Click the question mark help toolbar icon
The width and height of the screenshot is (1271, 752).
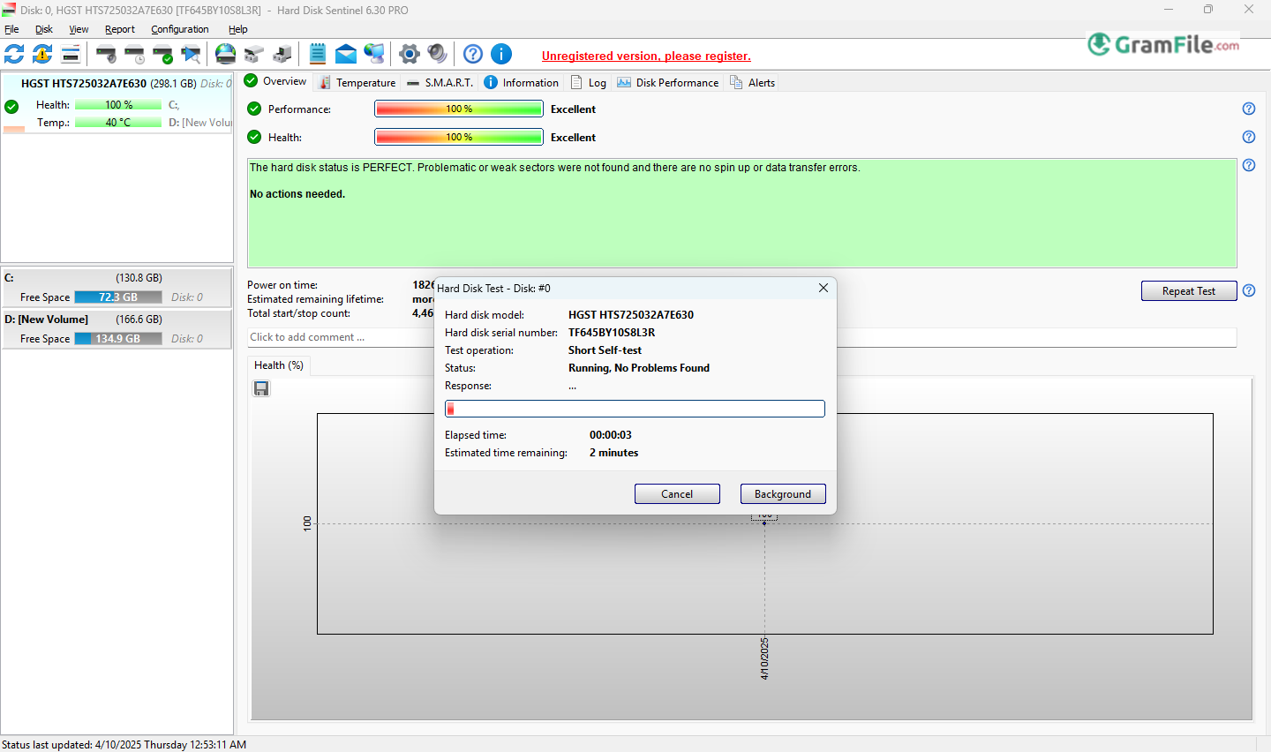[x=473, y=54]
